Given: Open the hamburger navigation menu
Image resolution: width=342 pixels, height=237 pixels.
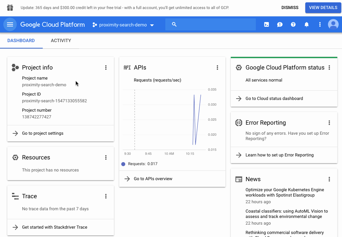Looking at the screenshot, I should [x=10, y=24].
